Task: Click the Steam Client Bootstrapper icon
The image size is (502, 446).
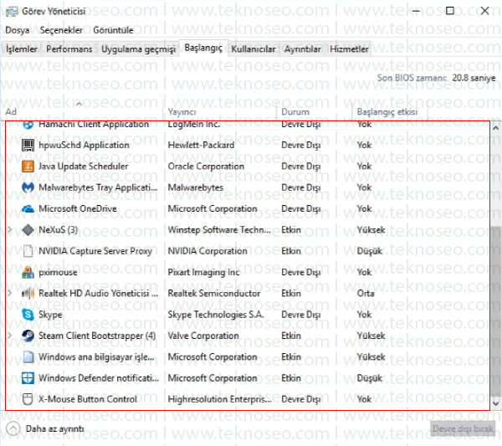Action: (x=28, y=336)
